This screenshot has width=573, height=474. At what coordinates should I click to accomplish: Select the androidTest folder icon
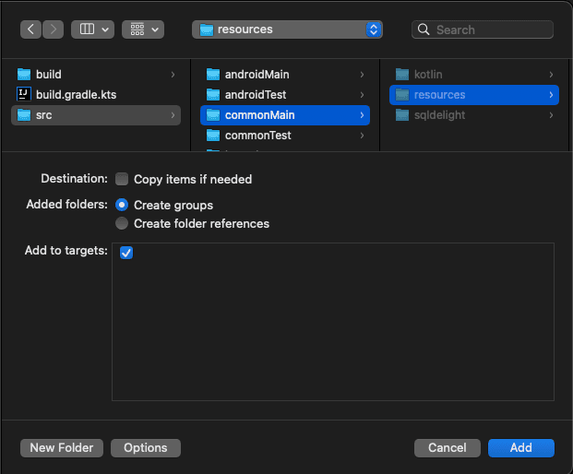tap(213, 95)
